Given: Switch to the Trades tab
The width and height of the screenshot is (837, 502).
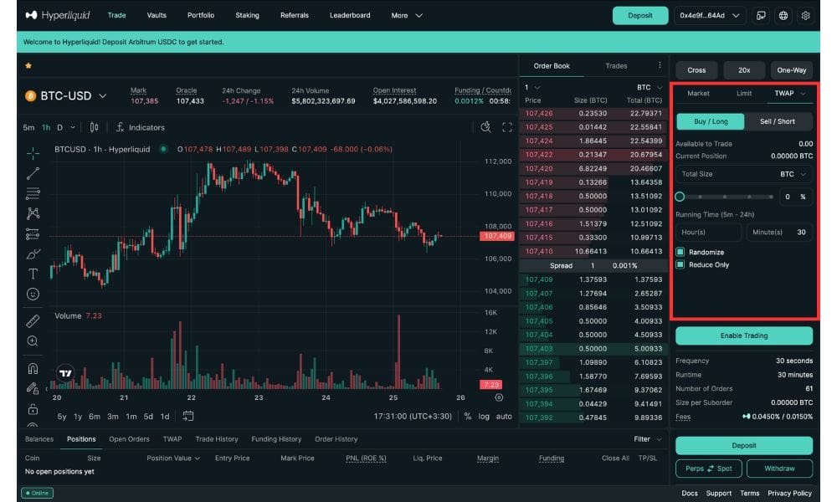Looking at the screenshot, I should [x=616, y=65].
